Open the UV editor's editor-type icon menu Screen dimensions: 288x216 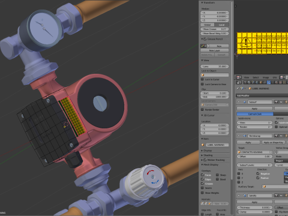239,77
